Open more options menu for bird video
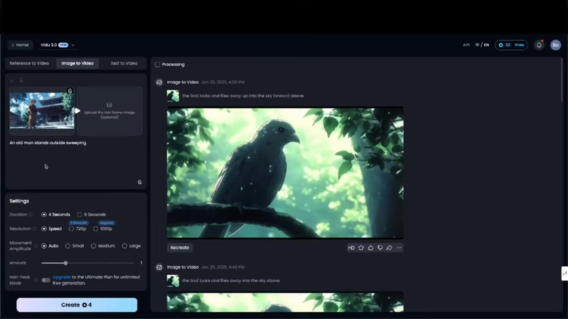Screen dimensions: 568x319 (399, 248)
